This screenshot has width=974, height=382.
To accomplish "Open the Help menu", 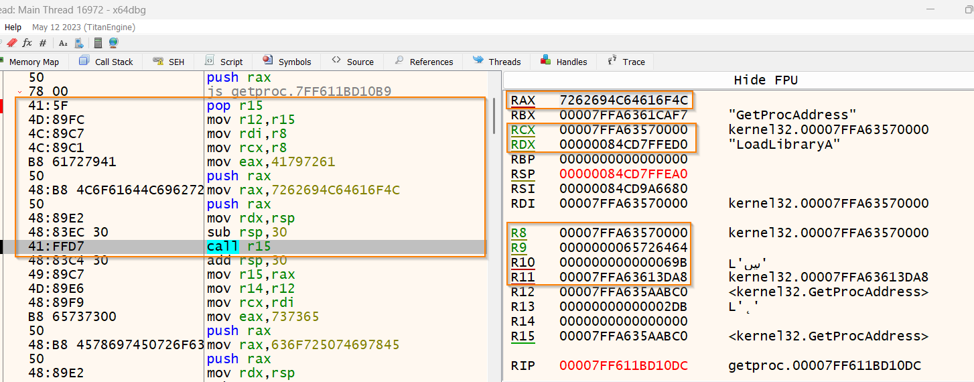I will [13, 27].
